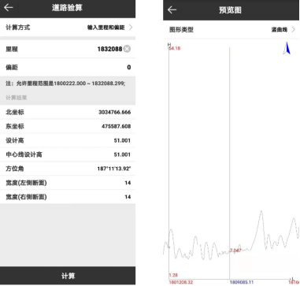Go back from the 道路验算 screen

(x=9, y=8)
